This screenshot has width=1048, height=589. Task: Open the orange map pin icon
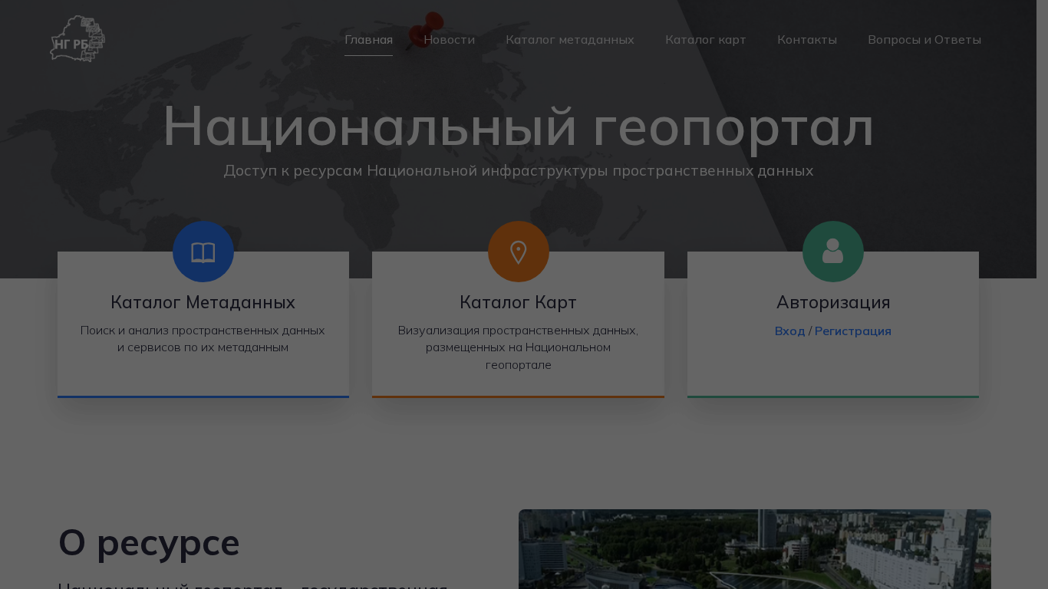(519, 252)
